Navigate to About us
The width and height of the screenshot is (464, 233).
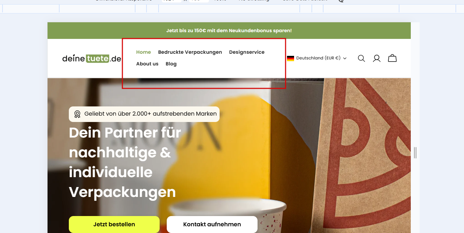[147, 64]
